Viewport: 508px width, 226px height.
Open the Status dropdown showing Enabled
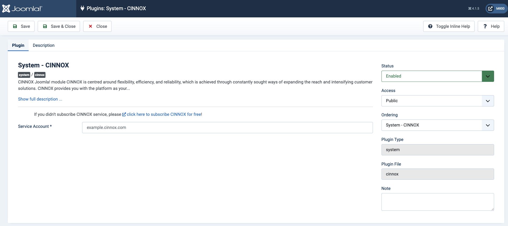click(437, 76)
